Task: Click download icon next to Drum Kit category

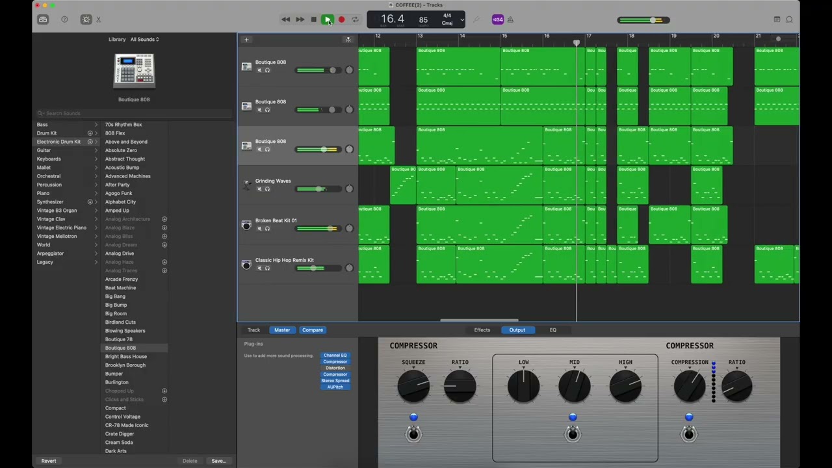Action: point(90,133)
